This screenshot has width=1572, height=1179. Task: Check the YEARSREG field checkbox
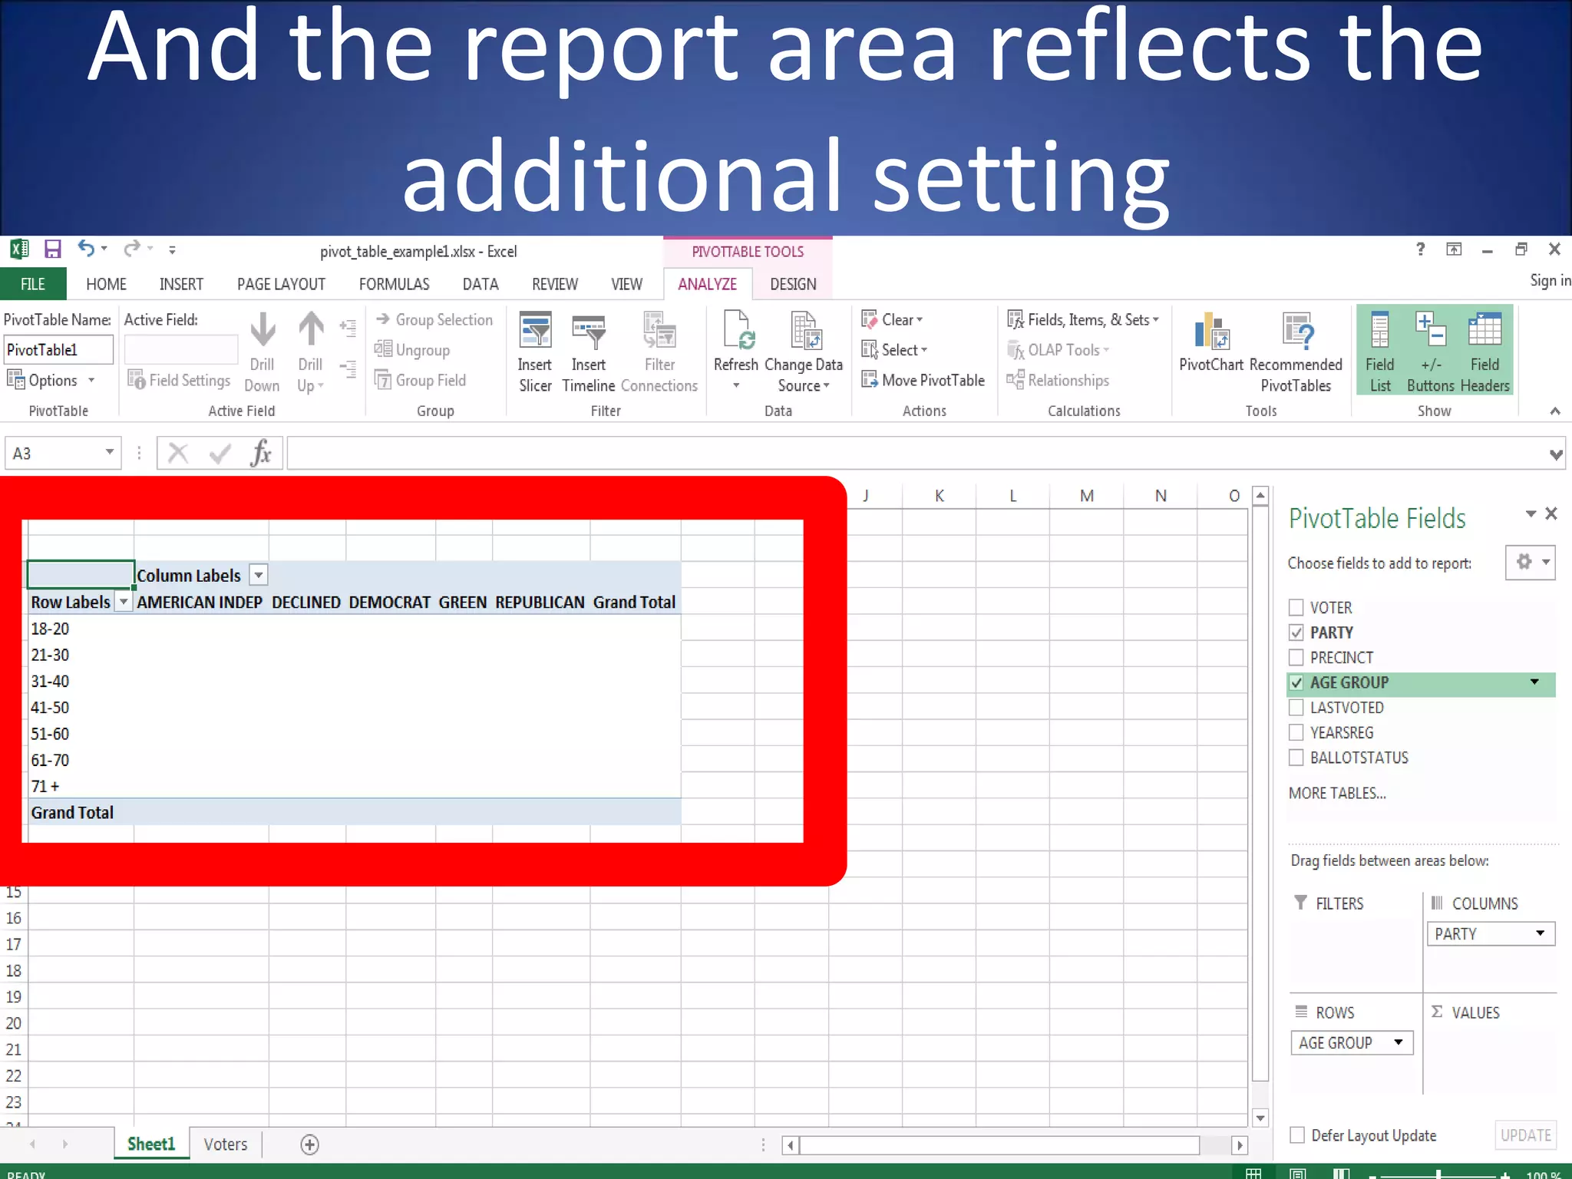[x=1296, y=732]
